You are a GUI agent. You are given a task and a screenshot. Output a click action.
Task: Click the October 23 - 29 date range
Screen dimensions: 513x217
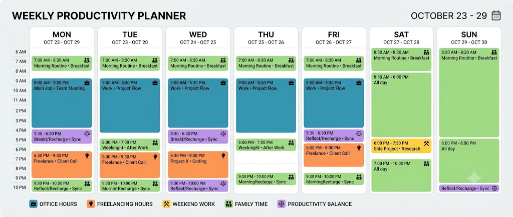(449, 15)
